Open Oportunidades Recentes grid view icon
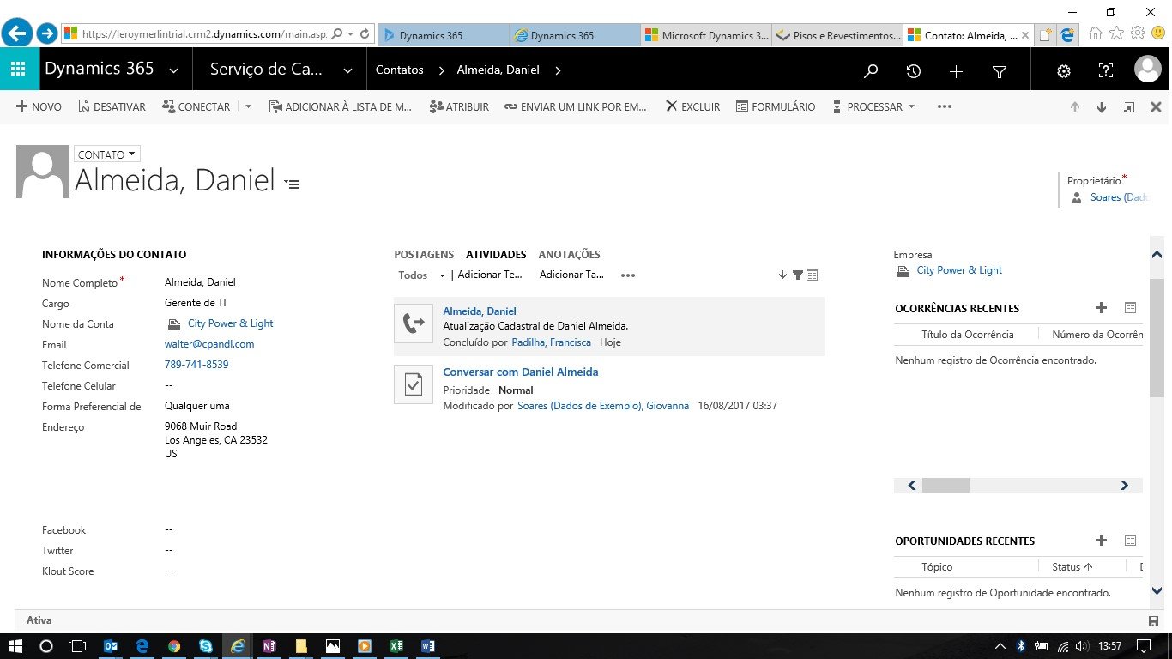 point(1130,541)
